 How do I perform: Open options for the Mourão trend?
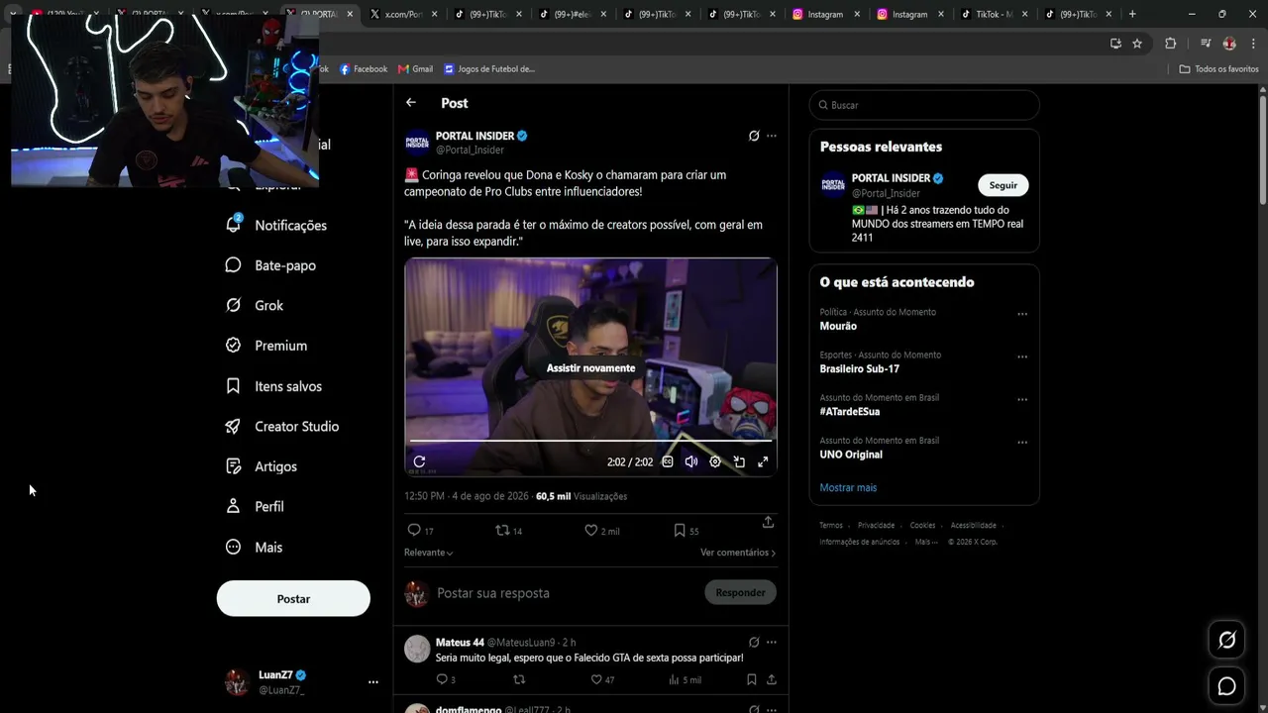point(1022,314)
